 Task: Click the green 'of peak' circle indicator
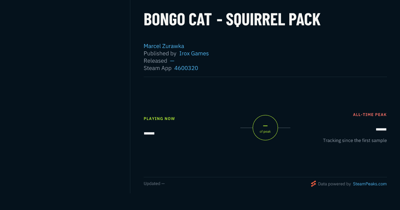coord(265,128)
